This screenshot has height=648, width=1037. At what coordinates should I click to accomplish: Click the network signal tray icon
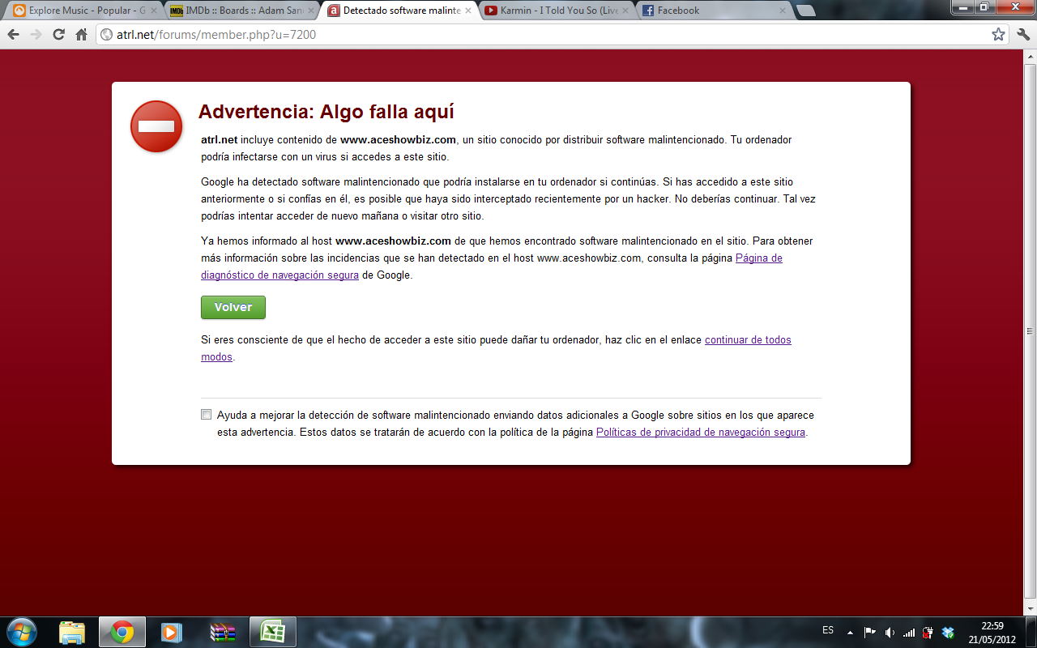(x=909, y=632)
